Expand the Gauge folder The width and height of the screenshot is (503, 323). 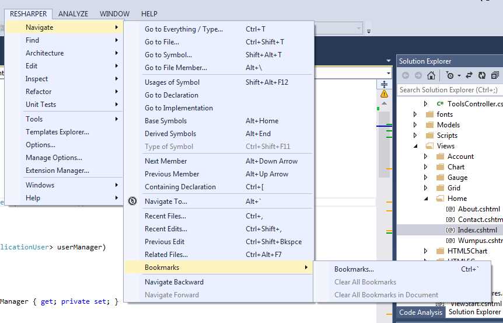coord(426,178)
